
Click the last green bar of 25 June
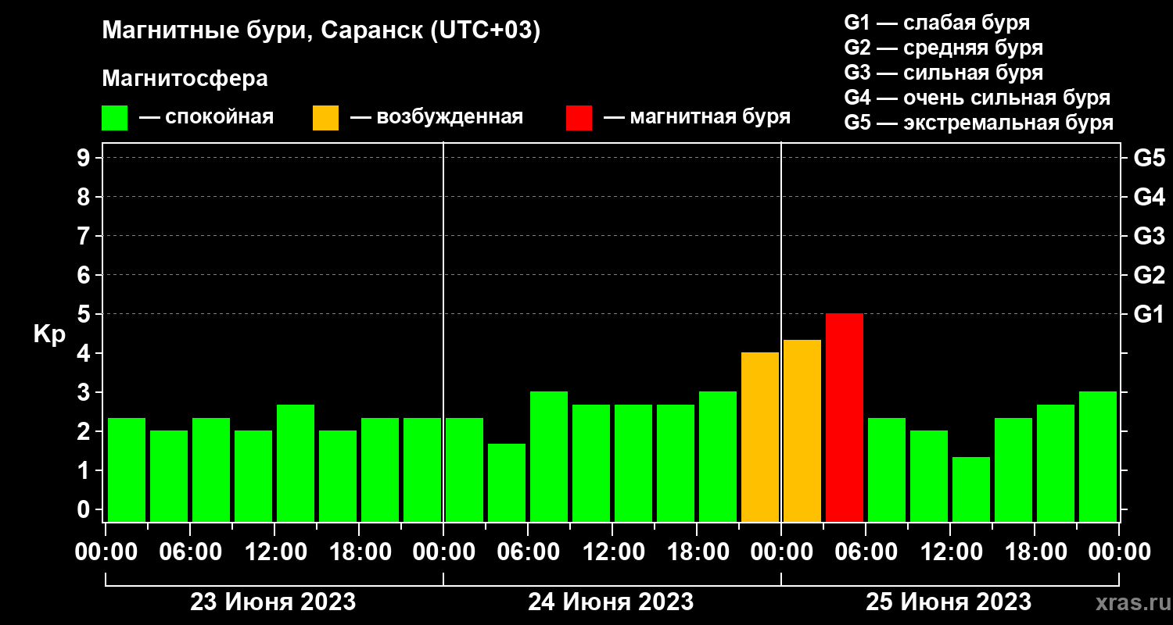1098,456
